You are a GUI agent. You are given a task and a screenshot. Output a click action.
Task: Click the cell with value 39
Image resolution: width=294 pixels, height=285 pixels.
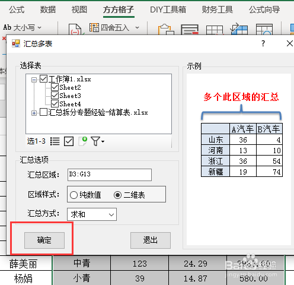(139, 278)
